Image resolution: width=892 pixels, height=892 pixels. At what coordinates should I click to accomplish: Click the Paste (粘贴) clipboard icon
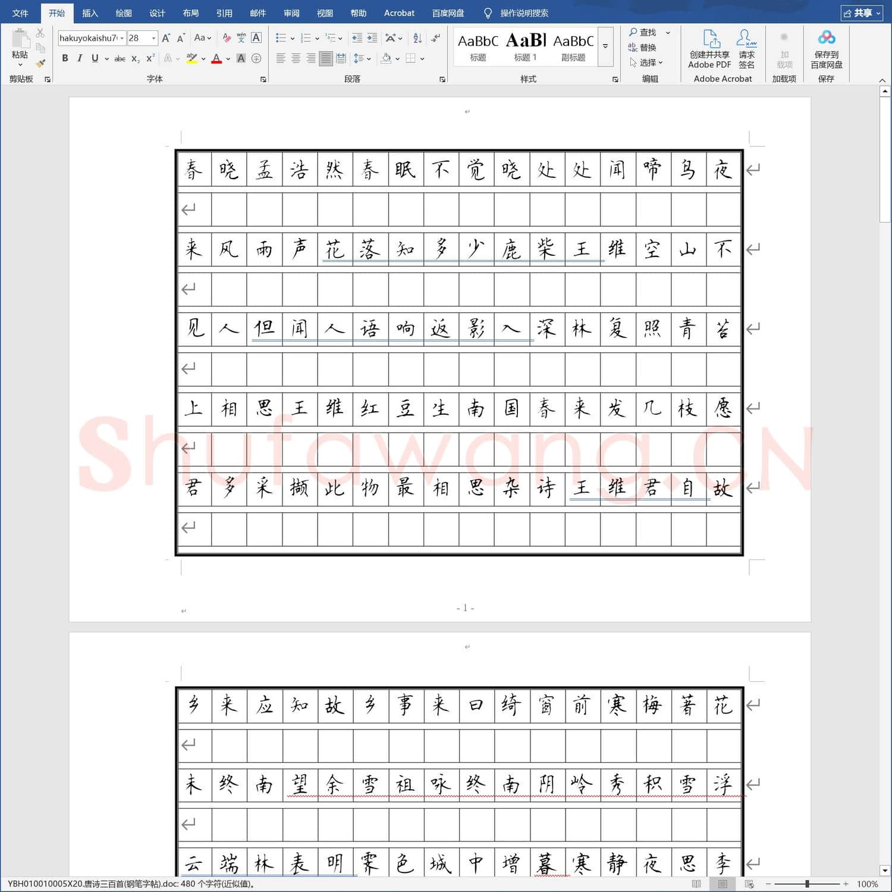click(x=20, y=39)
